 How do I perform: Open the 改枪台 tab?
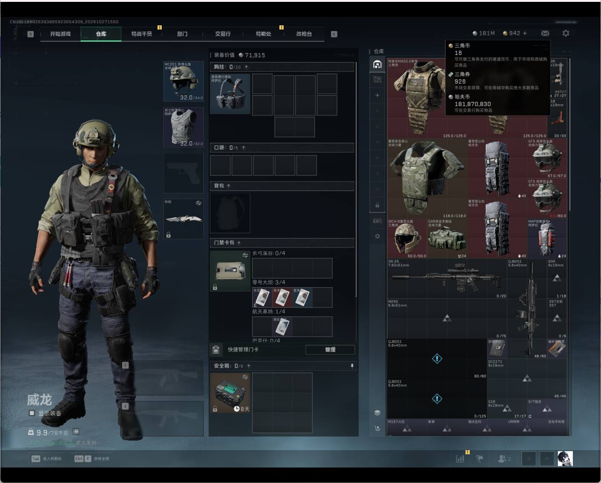point(304,34)
